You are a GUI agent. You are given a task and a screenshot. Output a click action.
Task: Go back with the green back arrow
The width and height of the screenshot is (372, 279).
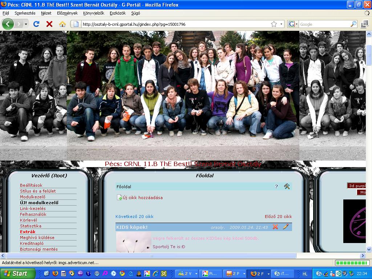[x=8, y=24]
